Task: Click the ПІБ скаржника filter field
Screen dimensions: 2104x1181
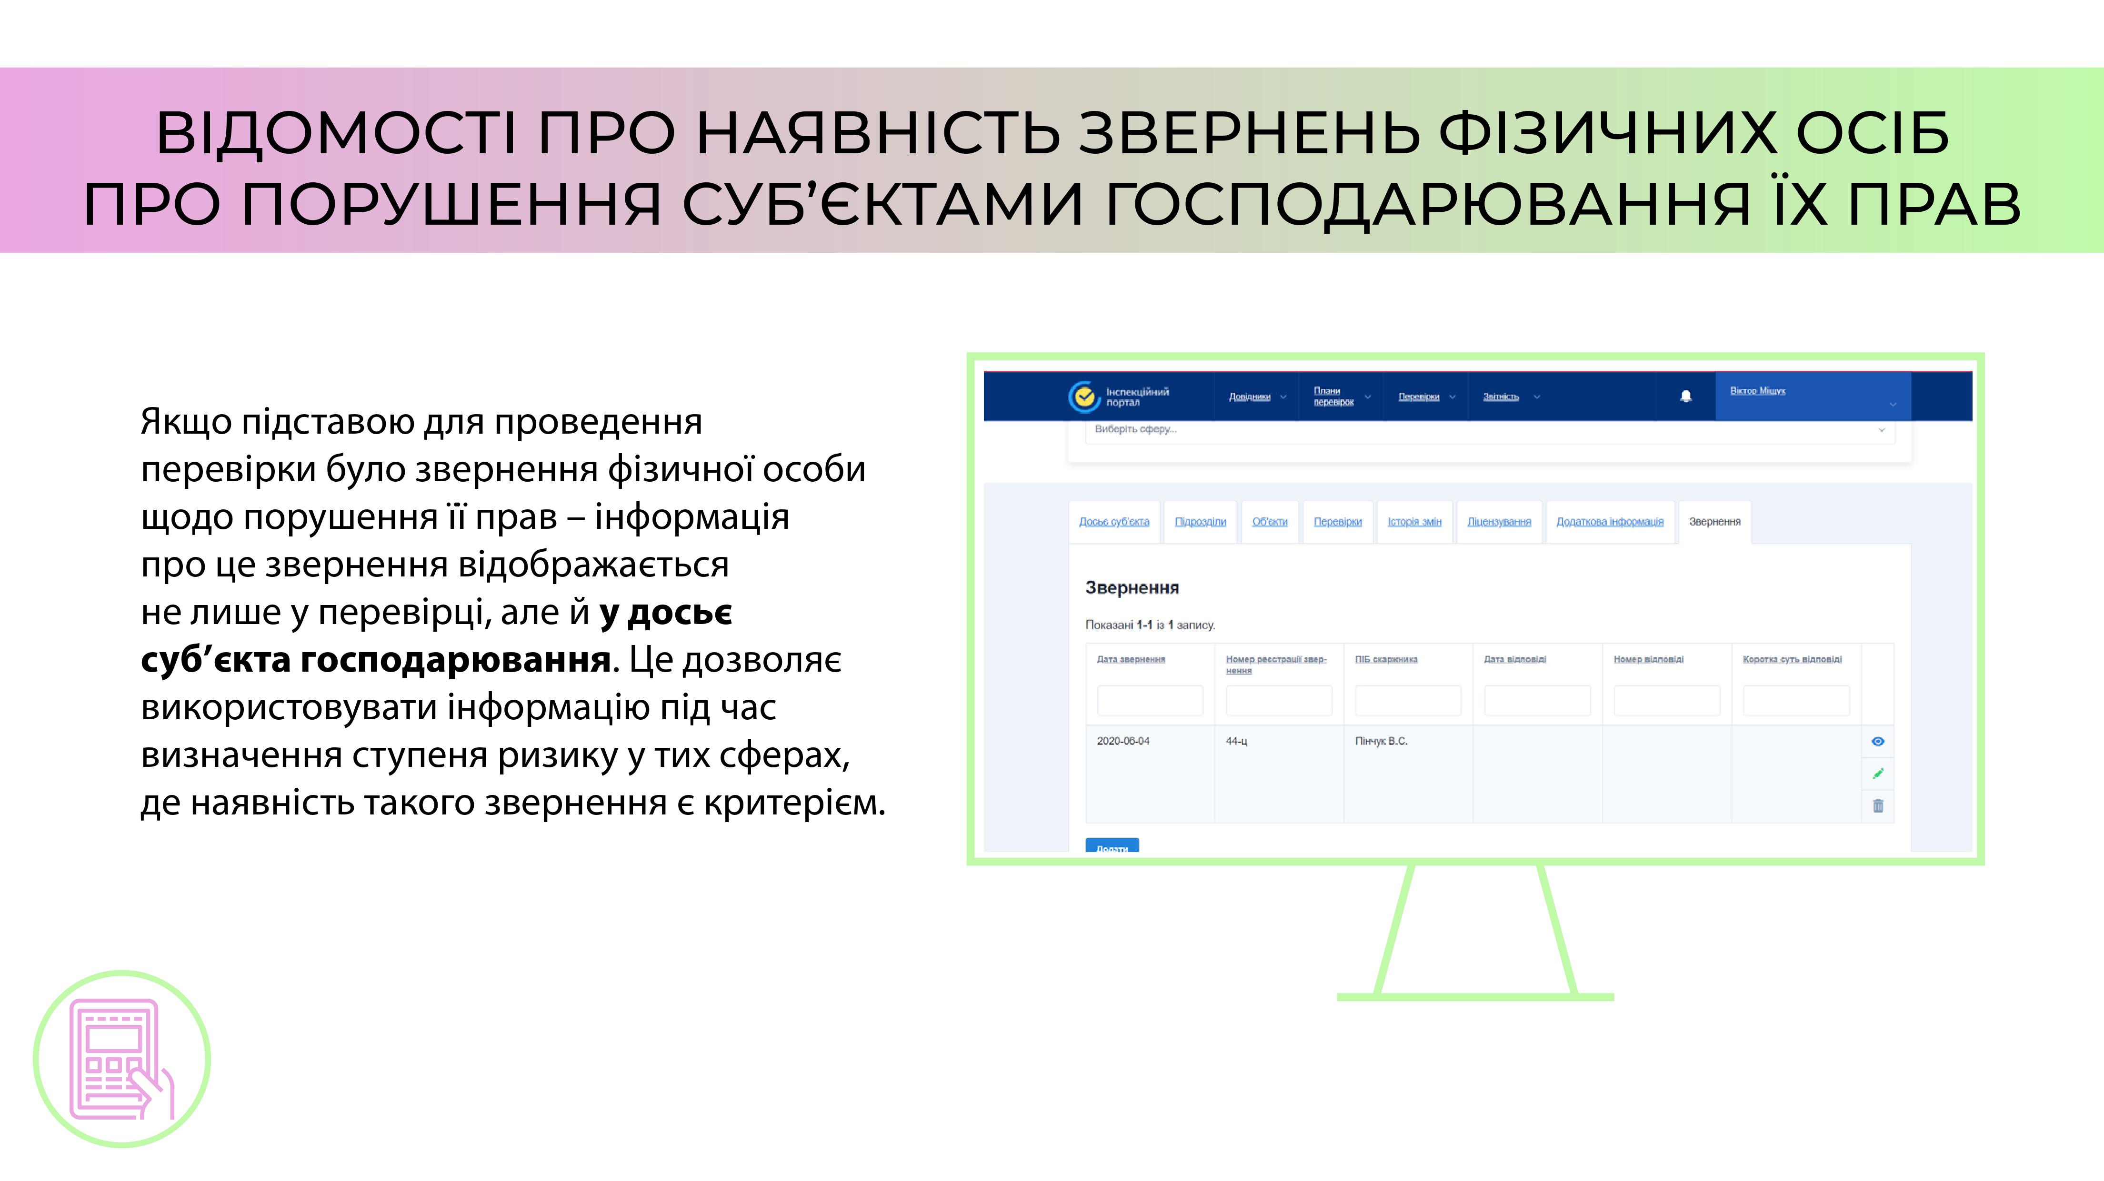Action: [1407, 701]
